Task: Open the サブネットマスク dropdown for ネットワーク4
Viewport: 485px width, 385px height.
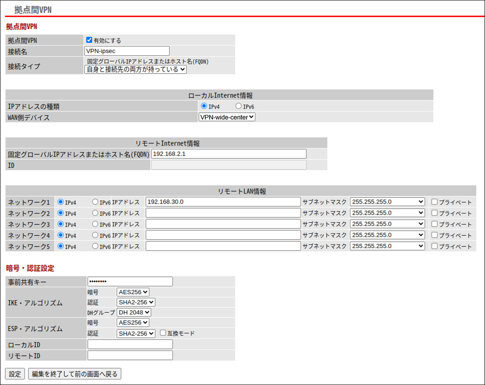Action: [x=387, y=235]
